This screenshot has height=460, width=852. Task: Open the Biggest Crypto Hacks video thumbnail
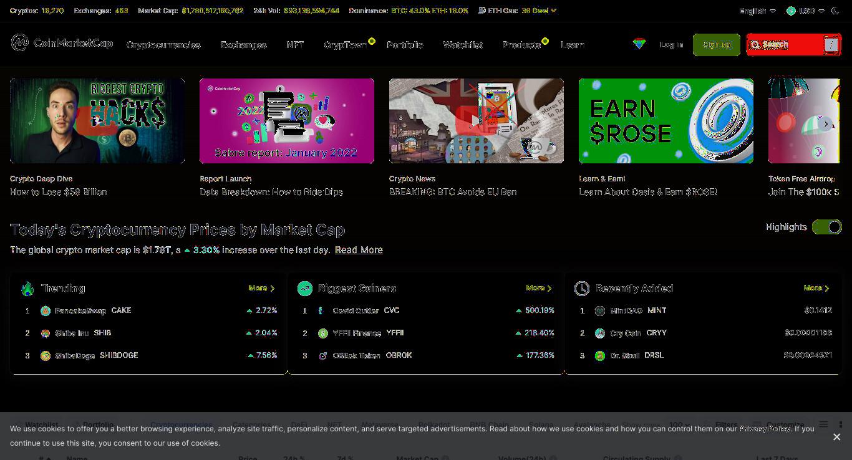[97, 121]
